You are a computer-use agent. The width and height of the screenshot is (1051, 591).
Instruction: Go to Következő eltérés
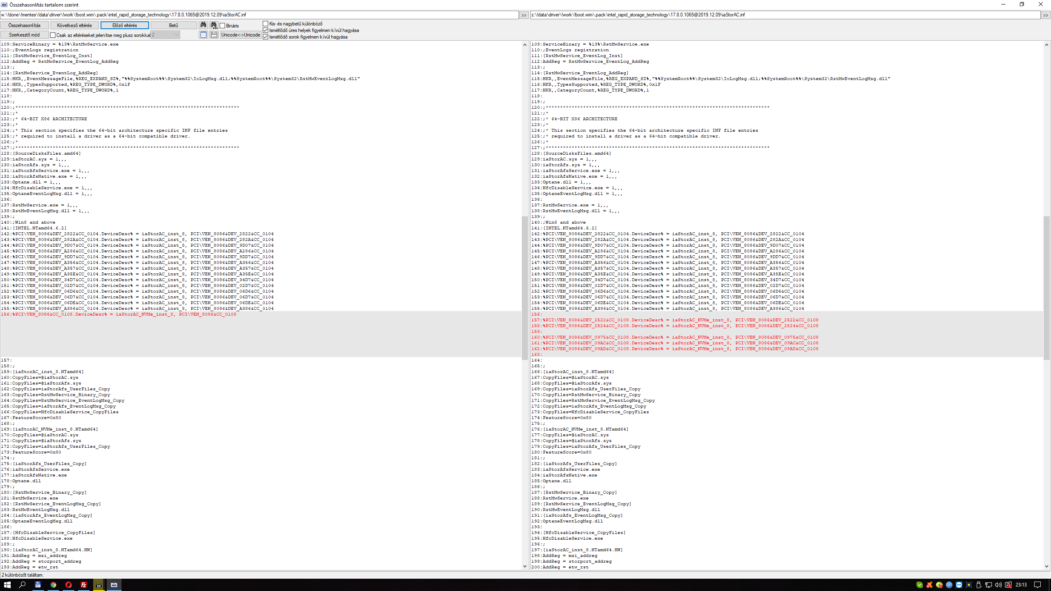[75, 25]
